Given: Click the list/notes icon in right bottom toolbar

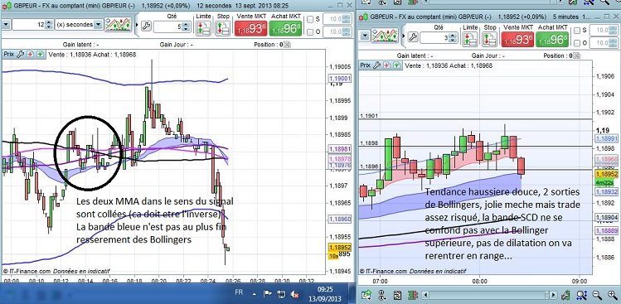Looking at the screenshot, I should (398, 295).
